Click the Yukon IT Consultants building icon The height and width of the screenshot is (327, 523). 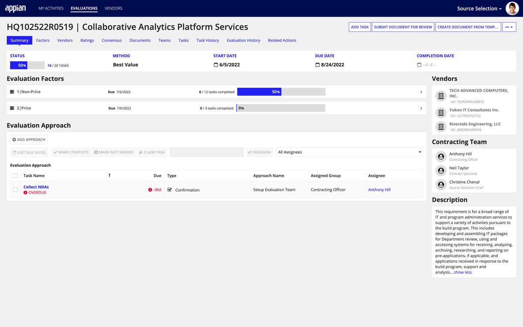[x=441, y=113]
